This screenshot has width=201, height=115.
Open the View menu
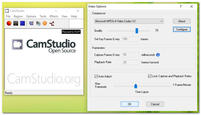[x=64, y=16]
